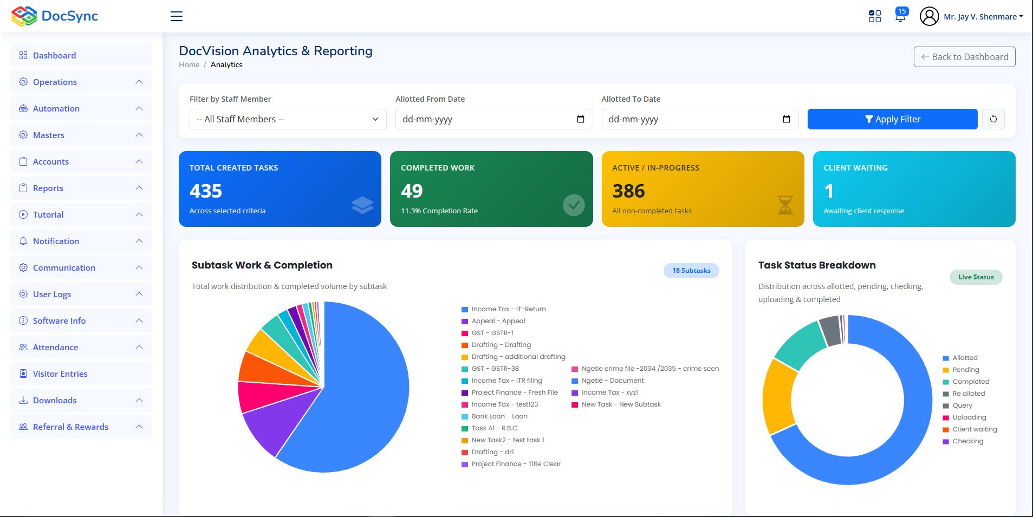Expand the Reports sidebar chevron

pos(139,188)
